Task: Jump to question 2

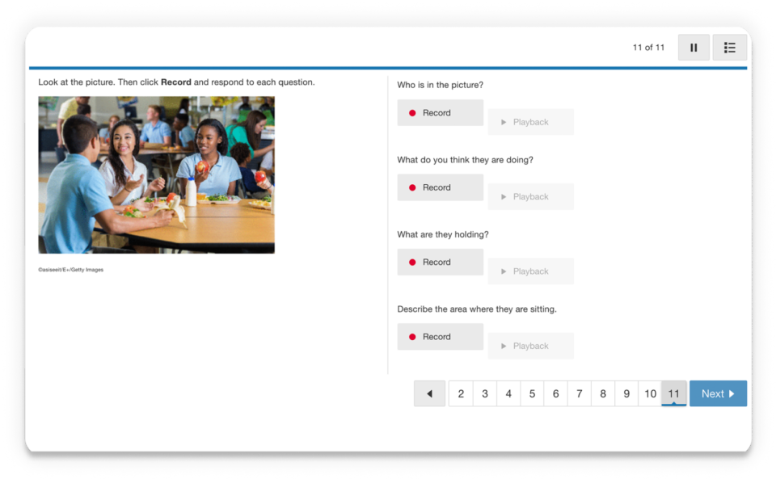Action: click(461, 393)
